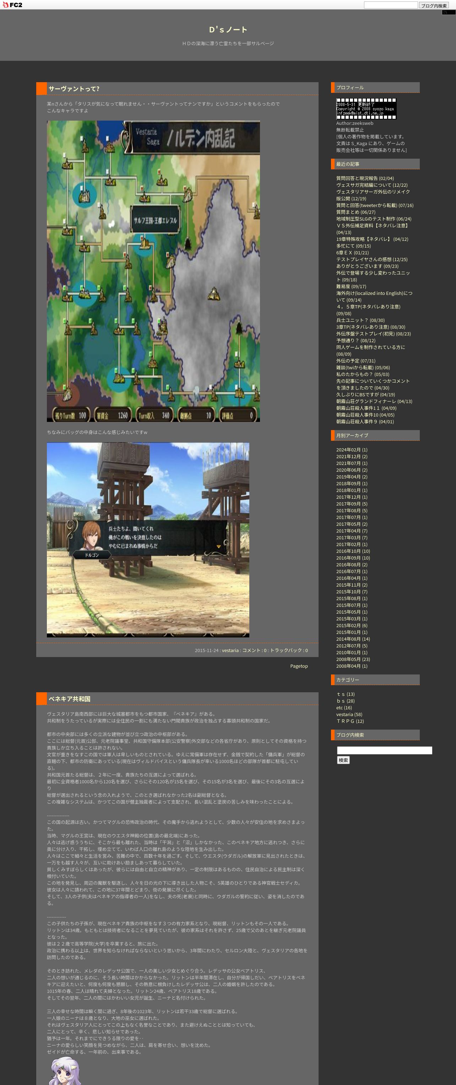
Task: Focus the top FC2 blog search field
Action: point(390,5)
